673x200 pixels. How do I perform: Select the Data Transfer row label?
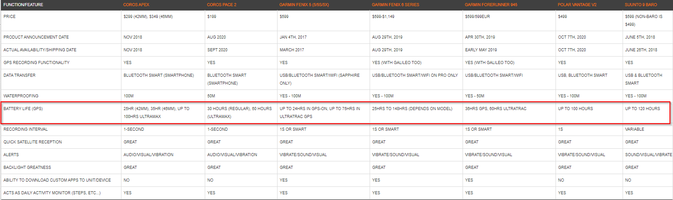coord(19,75)
